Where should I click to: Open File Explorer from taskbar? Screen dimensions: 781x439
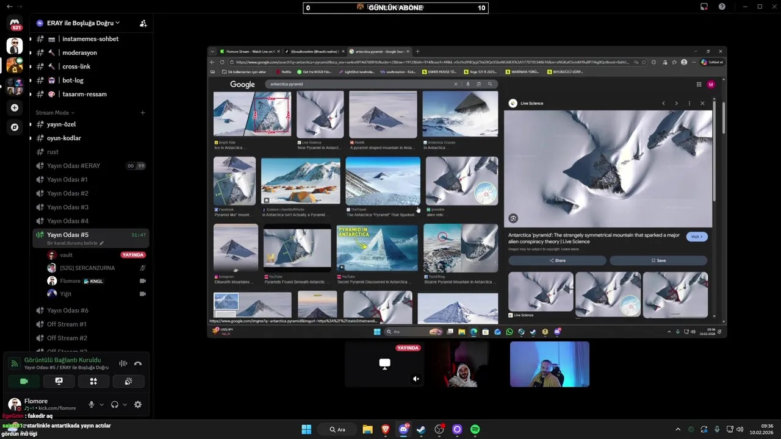pyautogui.click(x=367, y=429)
